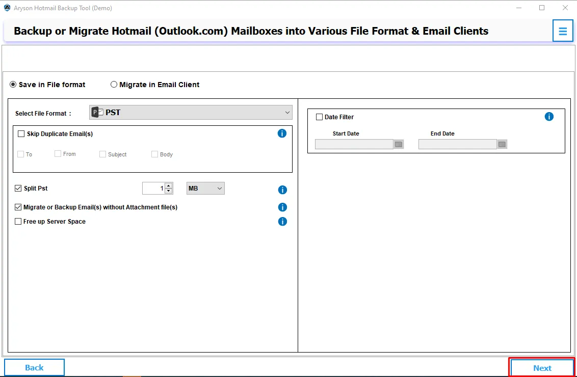Open the hamburger menu icon

coord(563,31)
